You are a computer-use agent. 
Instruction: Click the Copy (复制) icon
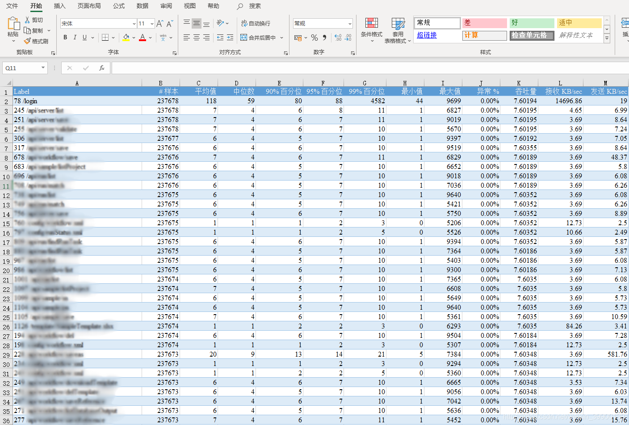click(x=27, y=30)
